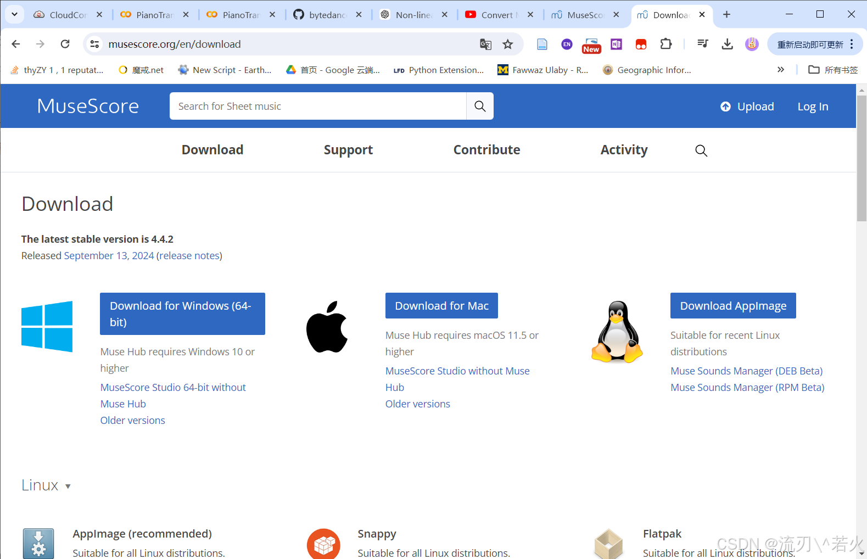Open site search in navigation bar
This screenshot has width=867, height=559.
click(x=701, y=150)
